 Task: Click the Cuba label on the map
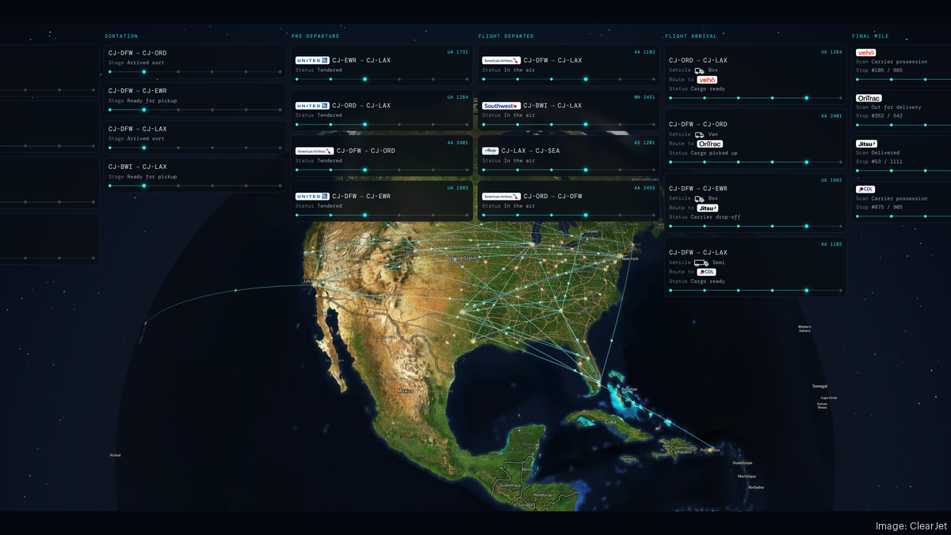pos(610,422)
